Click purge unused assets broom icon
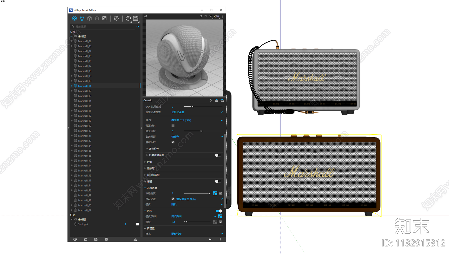Viewport: 449px width, 254px height. tap(135, 239)
